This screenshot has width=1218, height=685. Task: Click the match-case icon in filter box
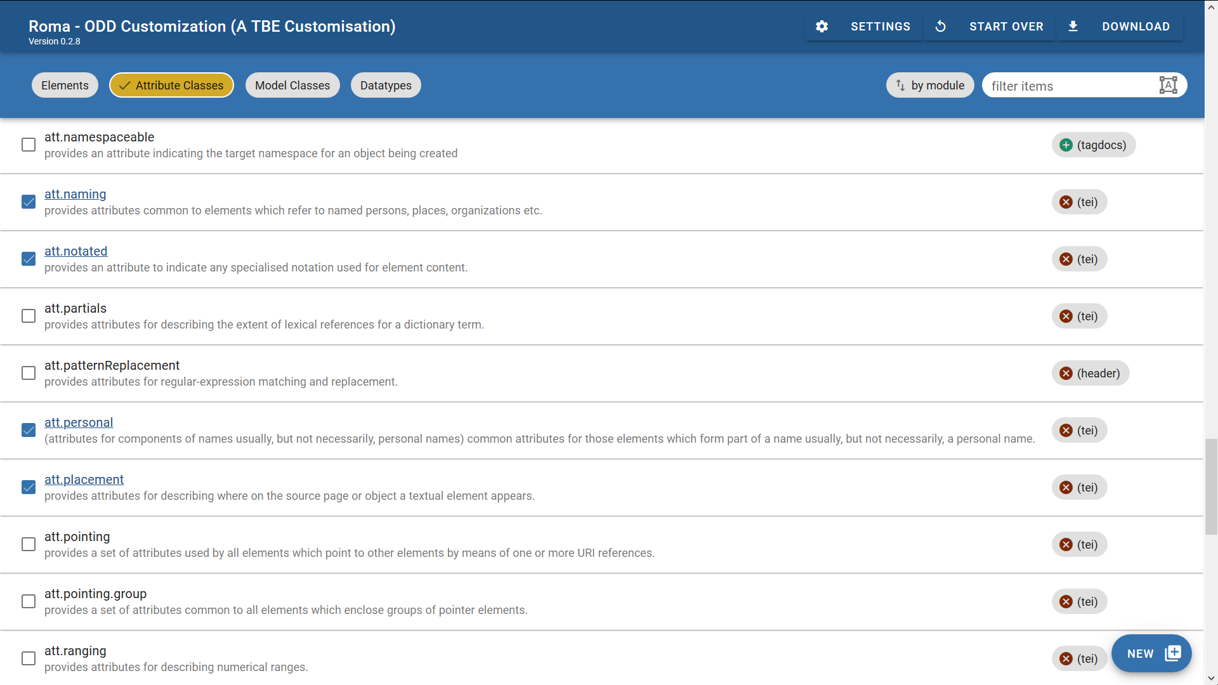point(1168,86)
